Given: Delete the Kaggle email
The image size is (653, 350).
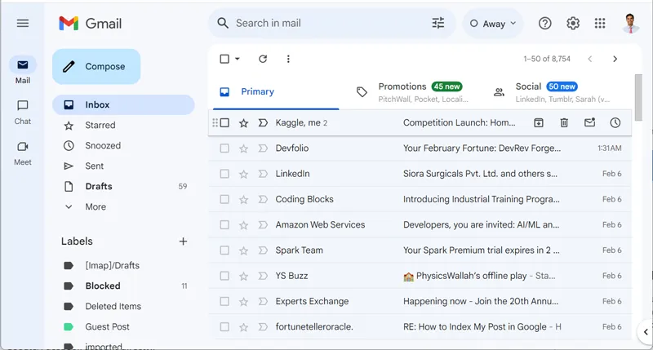Looking at the screenshot, I should pos(564,122).
